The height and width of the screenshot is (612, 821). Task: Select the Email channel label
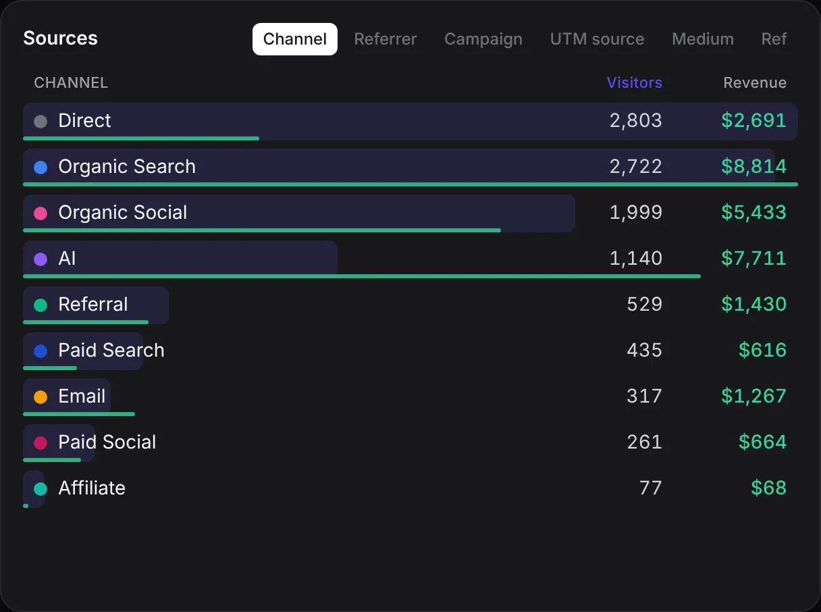(x=82, y=397)
